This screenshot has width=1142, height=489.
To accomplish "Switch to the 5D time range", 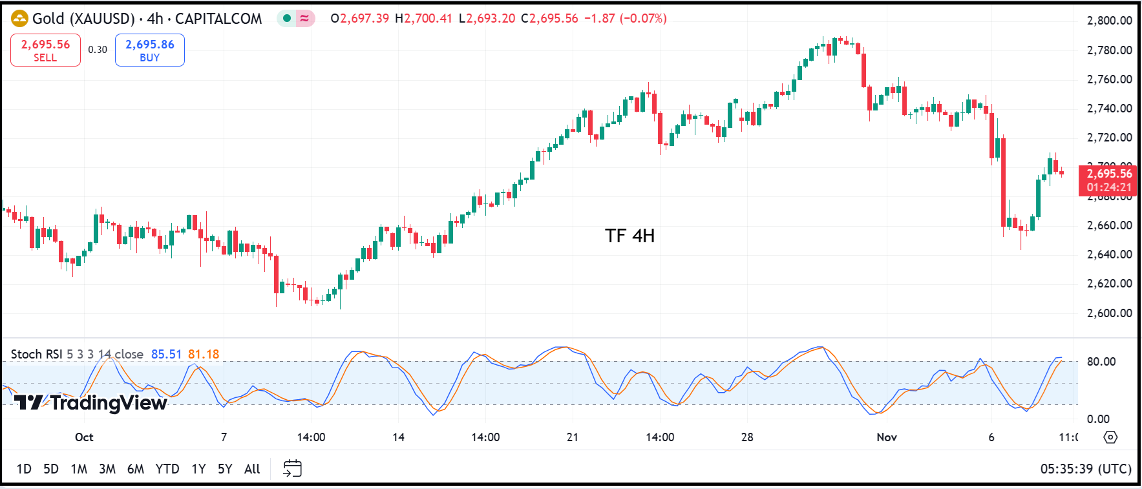I will pyautogui.click(x=51, y=469).
